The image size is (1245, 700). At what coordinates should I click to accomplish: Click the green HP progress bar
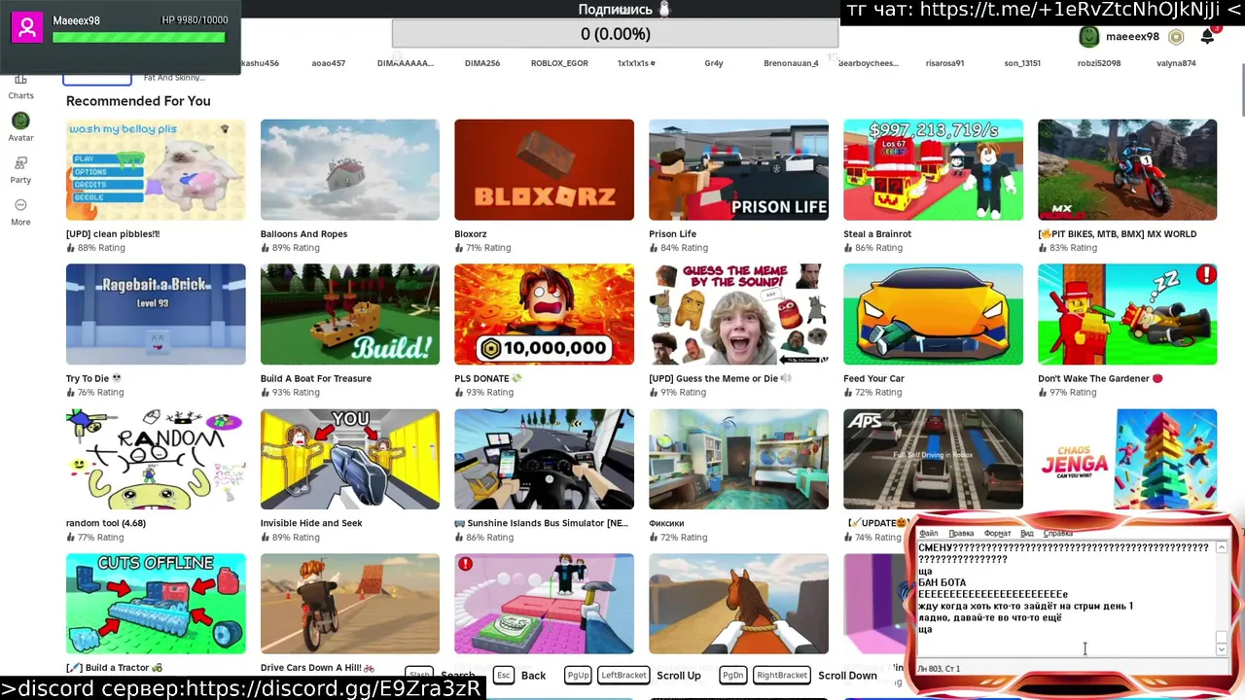[139, 38]
